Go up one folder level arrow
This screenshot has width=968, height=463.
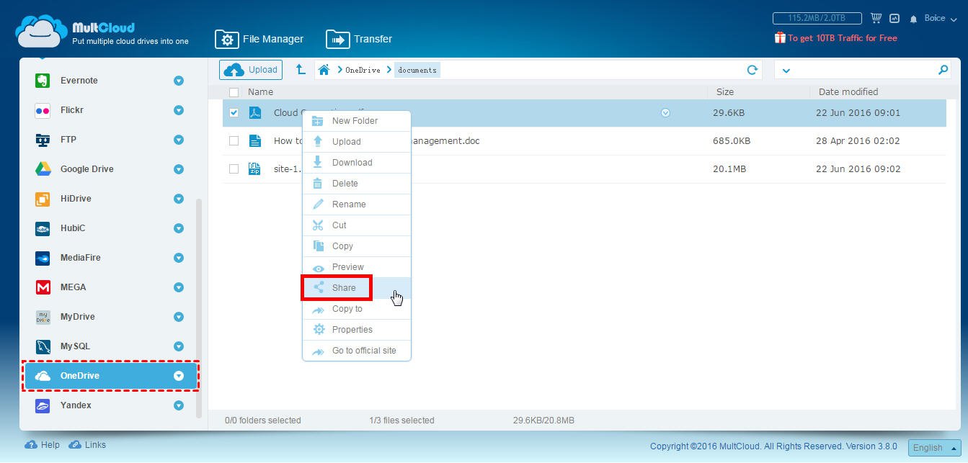(301, 69)
